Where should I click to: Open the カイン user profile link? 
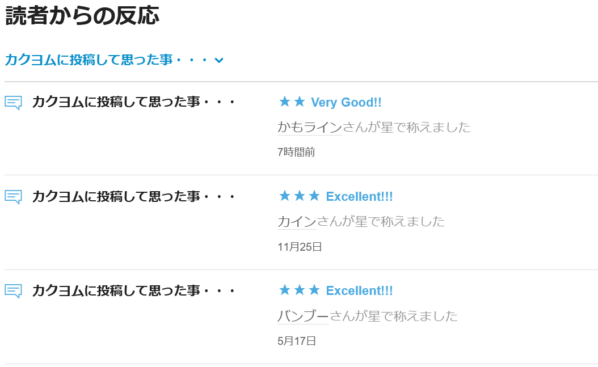(296, 221)
